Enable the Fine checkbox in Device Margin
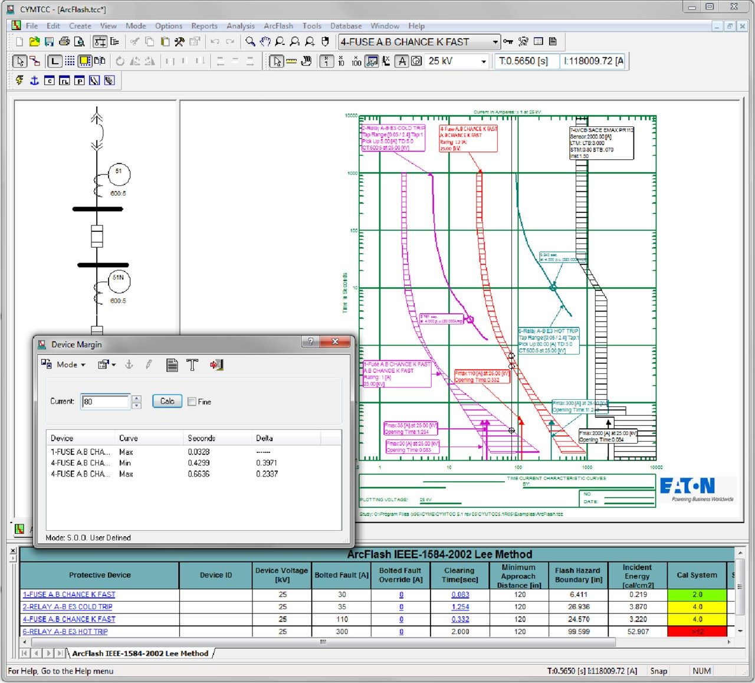 point(192,401)
